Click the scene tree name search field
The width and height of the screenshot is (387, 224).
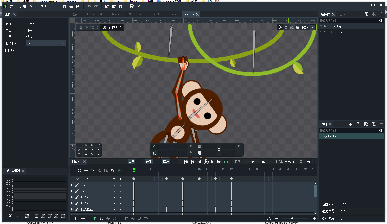click(x=348, y=21)
